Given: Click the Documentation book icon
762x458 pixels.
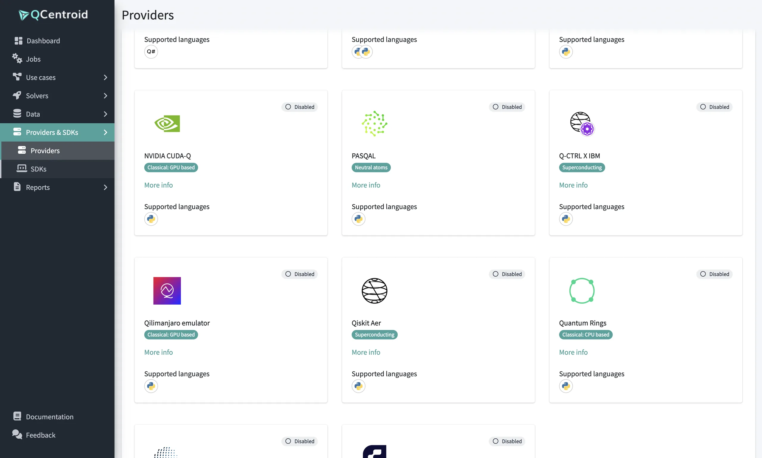Looking at the screenshot, I should pyautogui.click(x=17, y=416).
